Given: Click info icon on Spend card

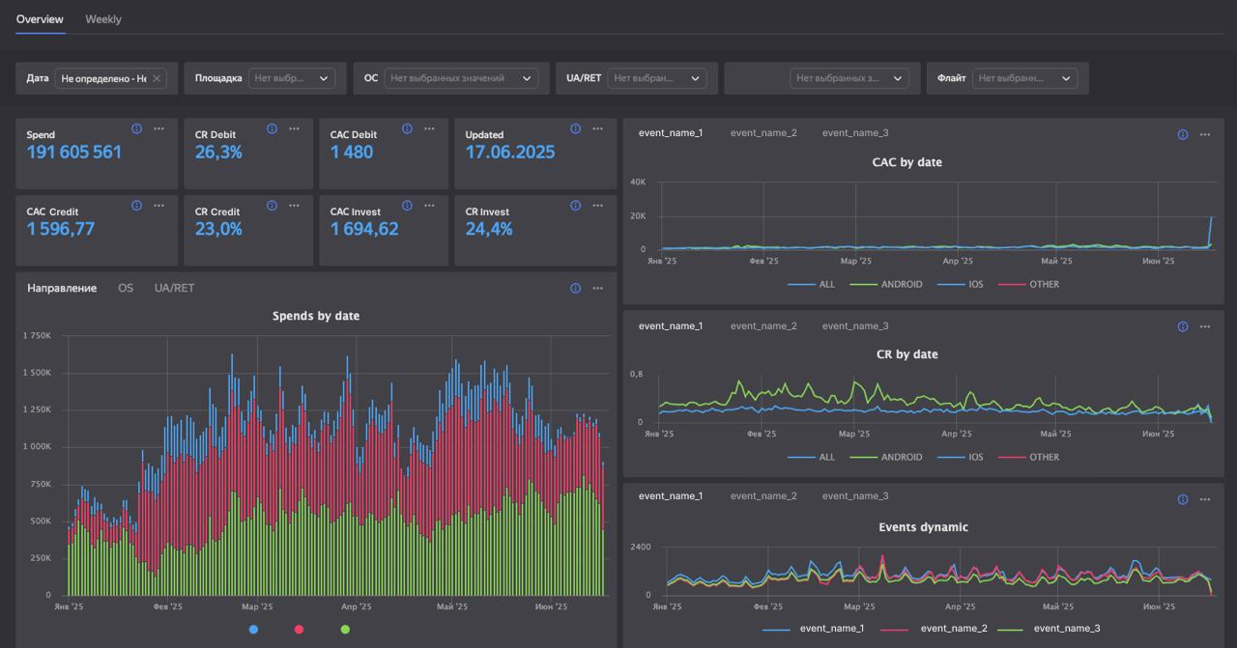Looking at the screenshot, I should click(136, 128).
